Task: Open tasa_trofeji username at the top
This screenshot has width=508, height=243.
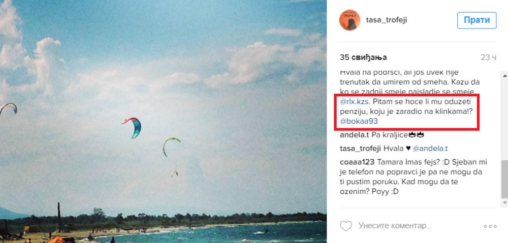Action: pyautogui.click(x=386, y=20)
